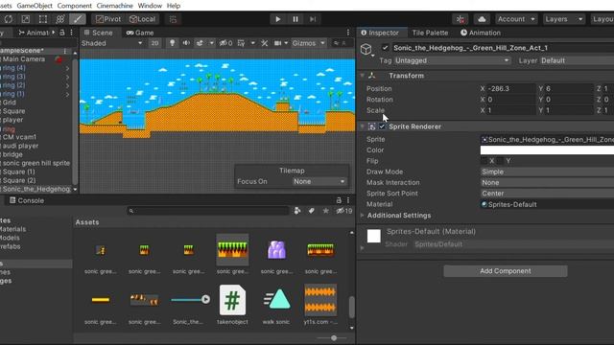The width and height of the screenshot is (614, 345).
Task: Enable Flip X checkbox
Action: [x=484, y=161]
